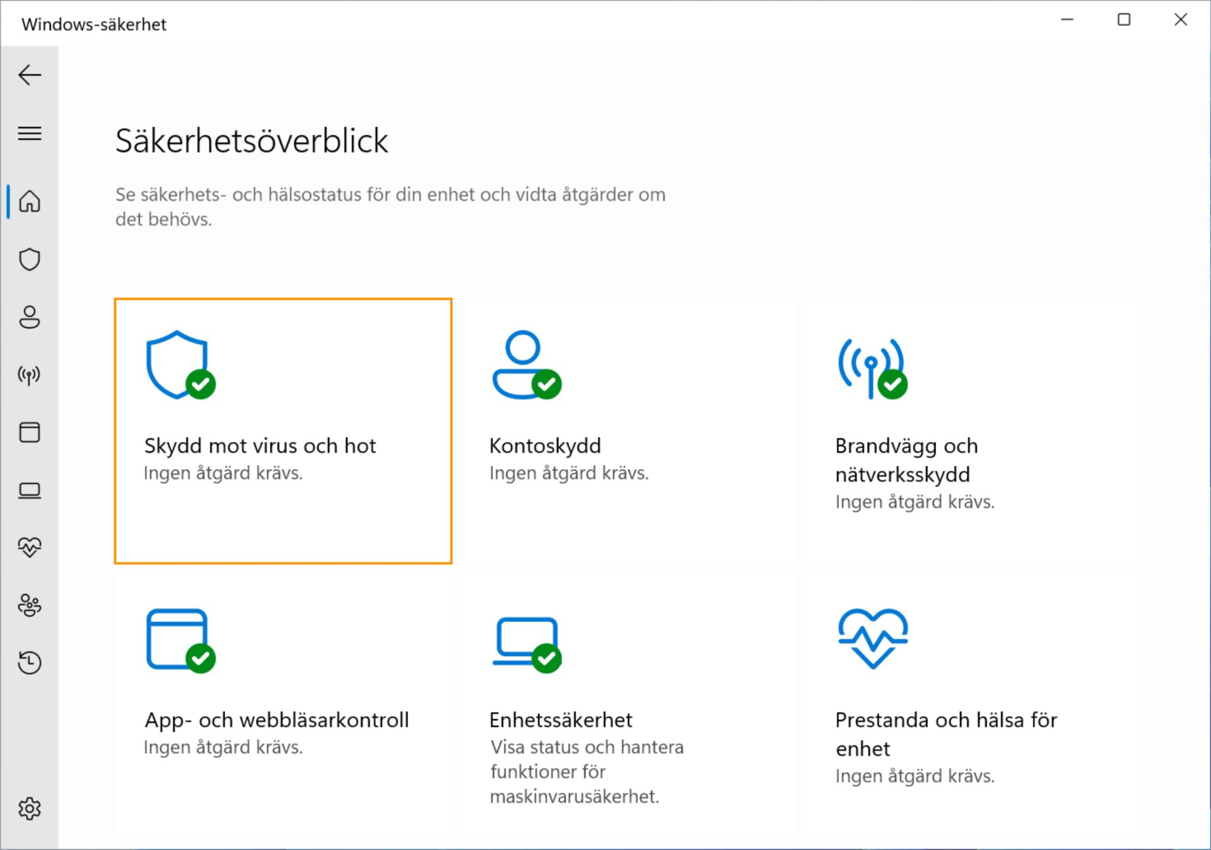Maximize the Windows-säkerhet window
This screenshot has height=850, width=1211.
tap(1124, 20)
